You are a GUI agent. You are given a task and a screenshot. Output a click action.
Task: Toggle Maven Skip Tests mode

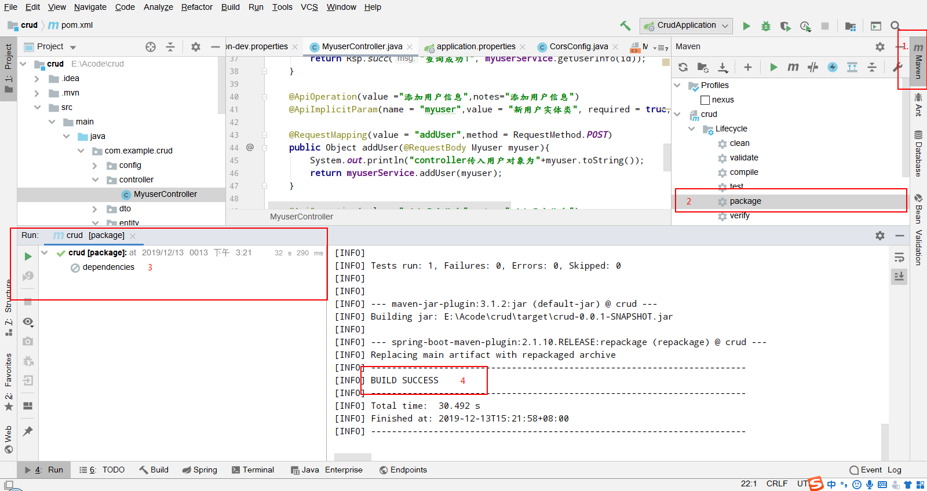pyautogui.click(x=833, y=67)
